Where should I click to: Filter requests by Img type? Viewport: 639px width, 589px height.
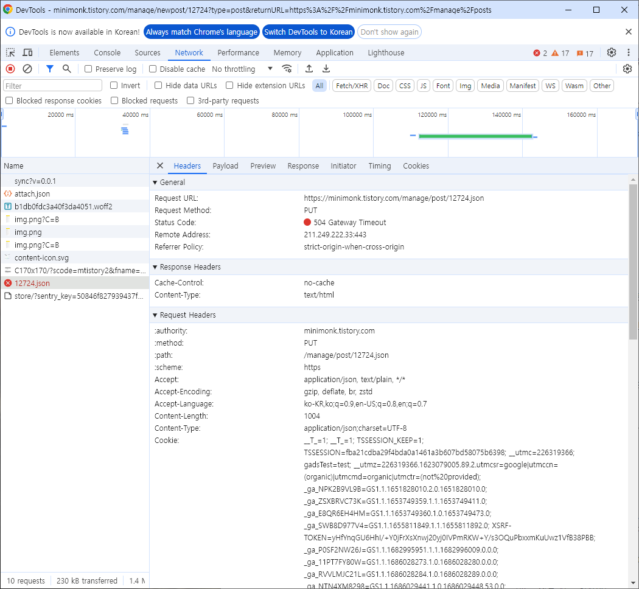pyautogui.click(x=465, y=86)
